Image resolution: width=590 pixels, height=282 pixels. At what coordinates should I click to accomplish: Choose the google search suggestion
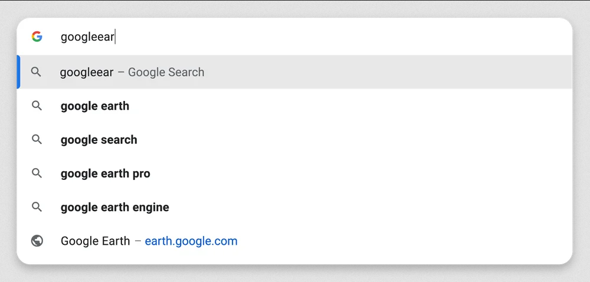pyautogui.click(x=99, y=140)
